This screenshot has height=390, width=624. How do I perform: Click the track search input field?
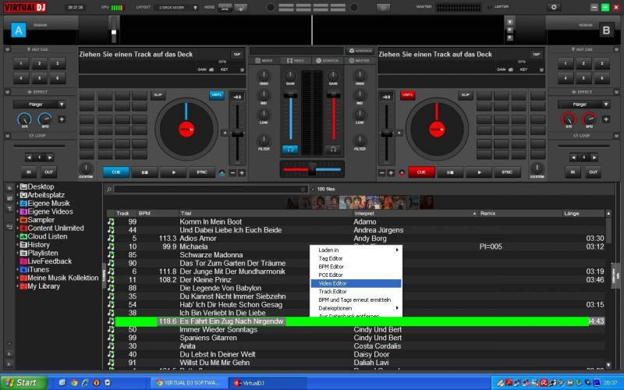tap(211, 189)
